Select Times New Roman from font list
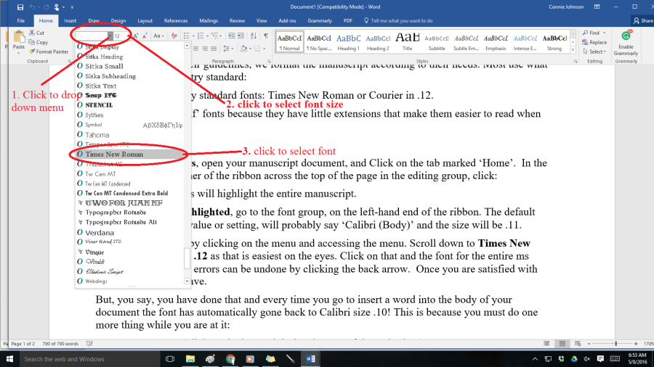 coord(114,154)
